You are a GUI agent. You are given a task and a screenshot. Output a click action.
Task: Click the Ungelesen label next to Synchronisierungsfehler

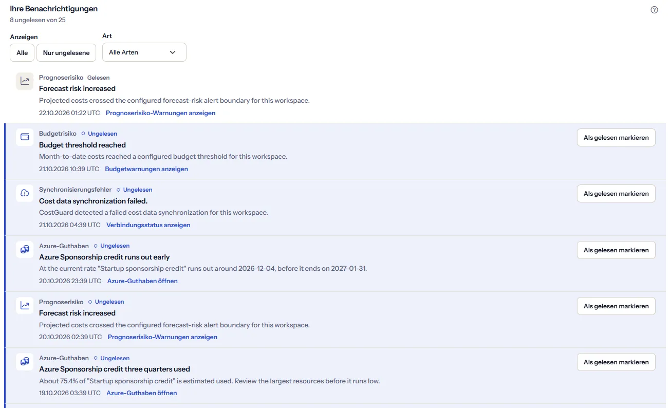click(x=138, y=190)
